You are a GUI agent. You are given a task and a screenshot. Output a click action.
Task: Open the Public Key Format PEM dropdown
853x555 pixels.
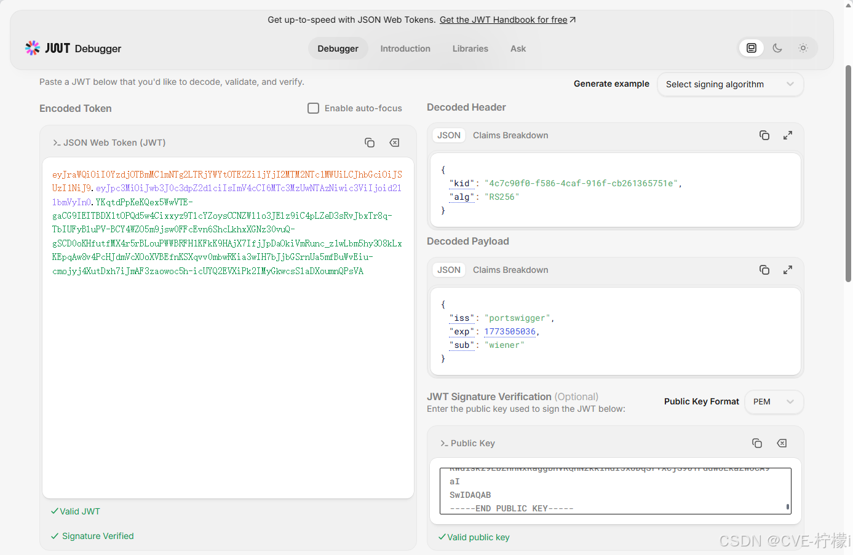[x=774, y=402]
